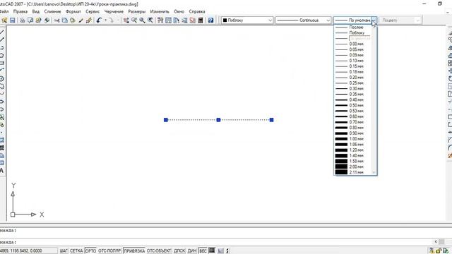
Task: Click the Cut scissors icon
Action: 56,20
